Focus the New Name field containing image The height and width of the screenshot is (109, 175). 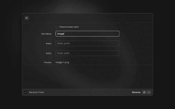tap(87, 34)
